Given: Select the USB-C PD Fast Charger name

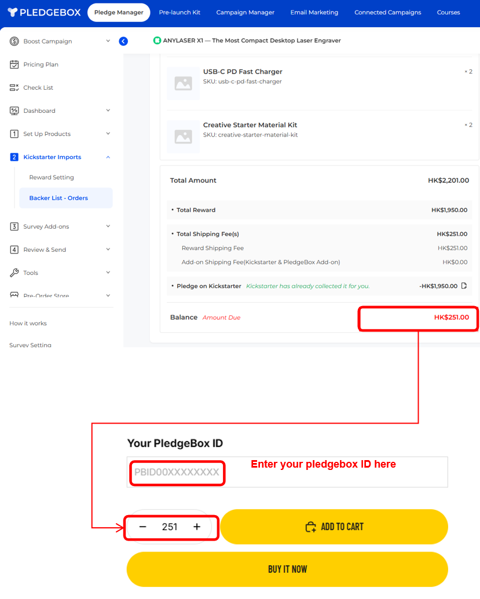Looking at the screenshot, I should [x=243, y=71].
